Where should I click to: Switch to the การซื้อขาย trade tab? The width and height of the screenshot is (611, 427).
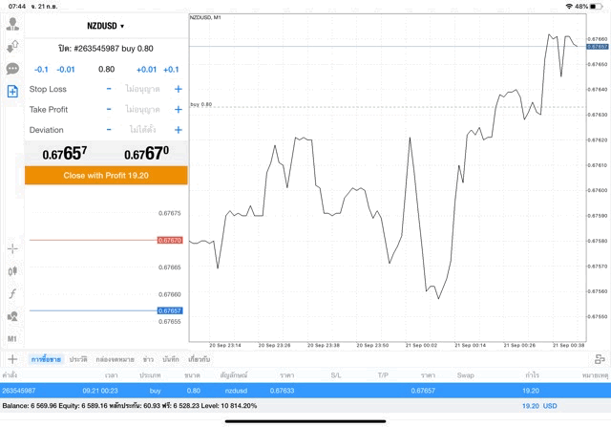coord(46,359)
